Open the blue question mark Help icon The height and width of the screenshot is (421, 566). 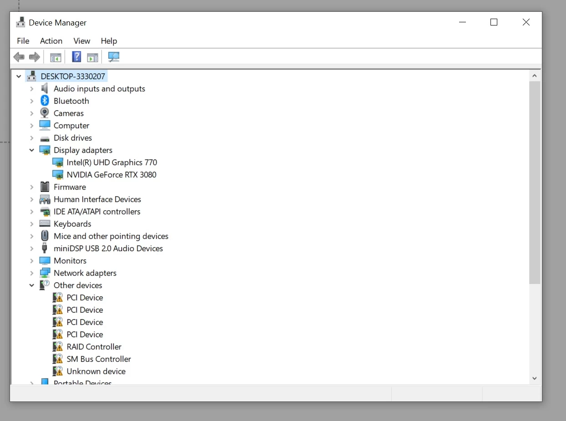76,57
